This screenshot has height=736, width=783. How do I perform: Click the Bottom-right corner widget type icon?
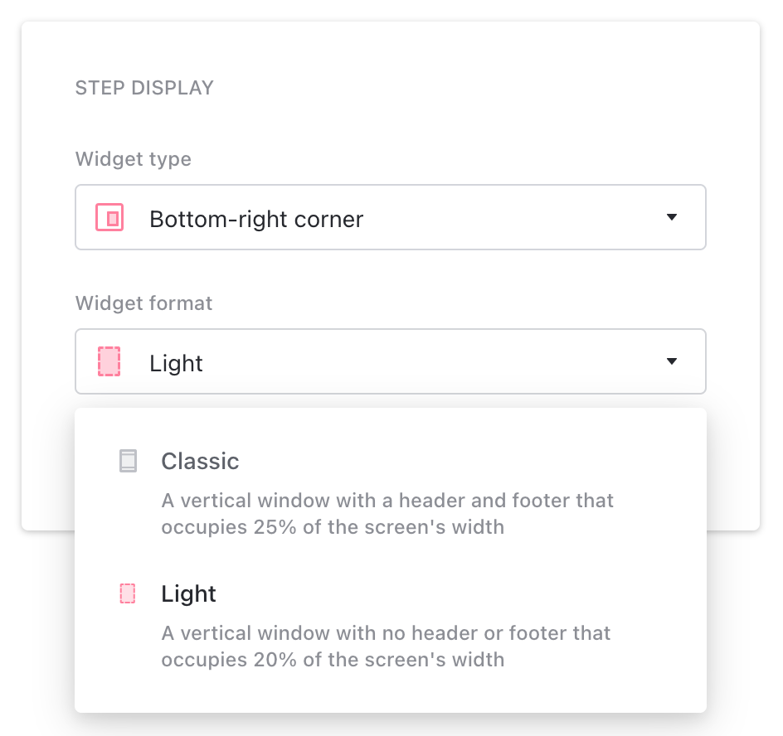109,217
